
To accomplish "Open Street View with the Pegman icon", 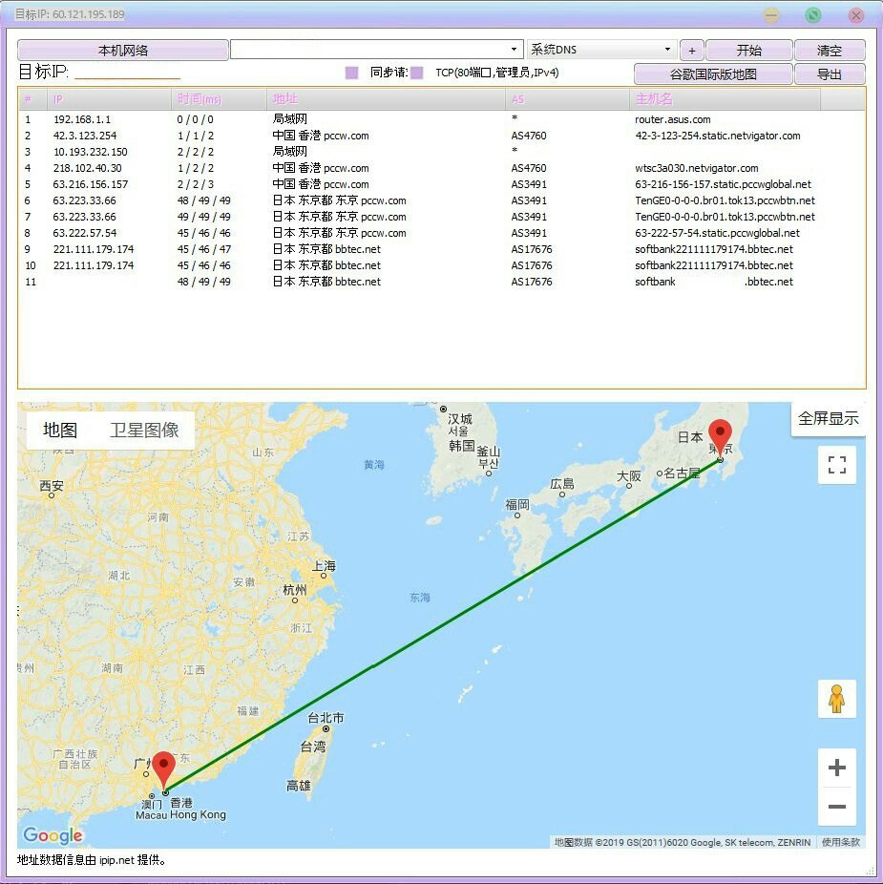I will click(x=836, y=699).
